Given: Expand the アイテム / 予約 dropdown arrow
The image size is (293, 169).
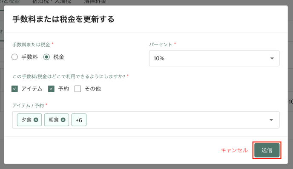Looking at the screenshot, I should coord(271,120).
